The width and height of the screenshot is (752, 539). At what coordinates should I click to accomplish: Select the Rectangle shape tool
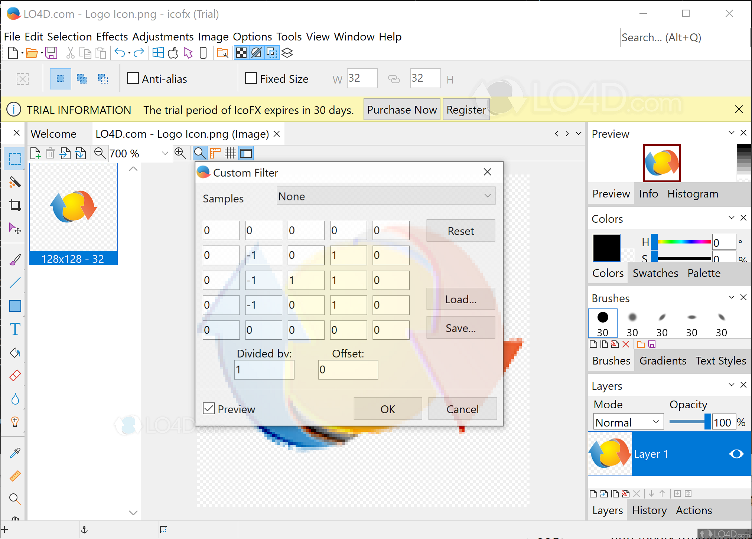coord(15,306)
